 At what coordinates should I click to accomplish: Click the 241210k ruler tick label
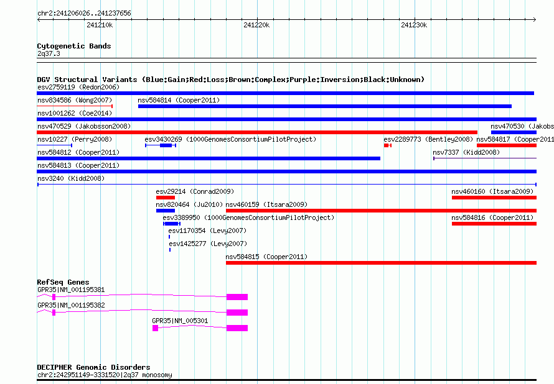[100, 25]
